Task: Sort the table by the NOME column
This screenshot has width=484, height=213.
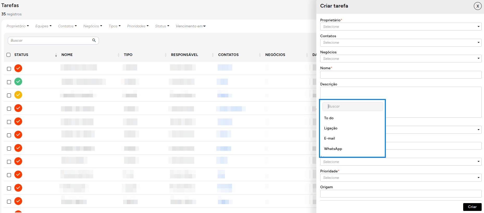Action: 118,55
